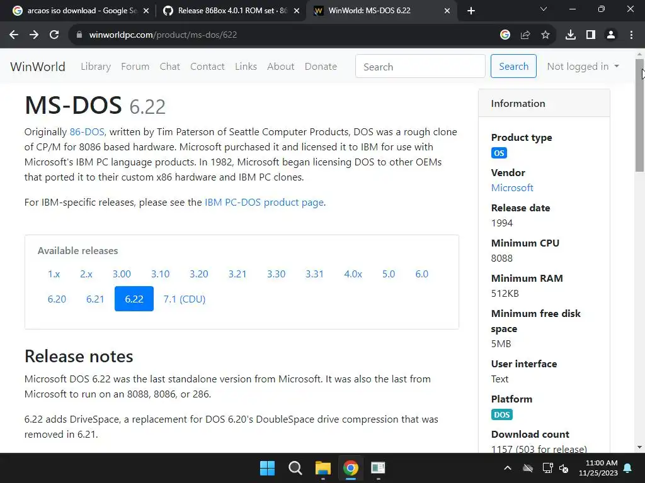Screen dimensions: 645x483
Task: Open Chrome profile menu
Action: click(611, 35)
